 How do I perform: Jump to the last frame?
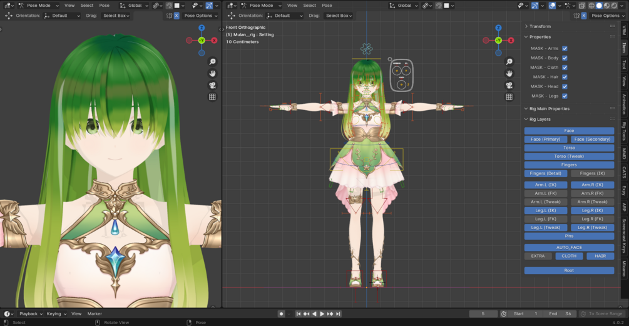(338, 314)
